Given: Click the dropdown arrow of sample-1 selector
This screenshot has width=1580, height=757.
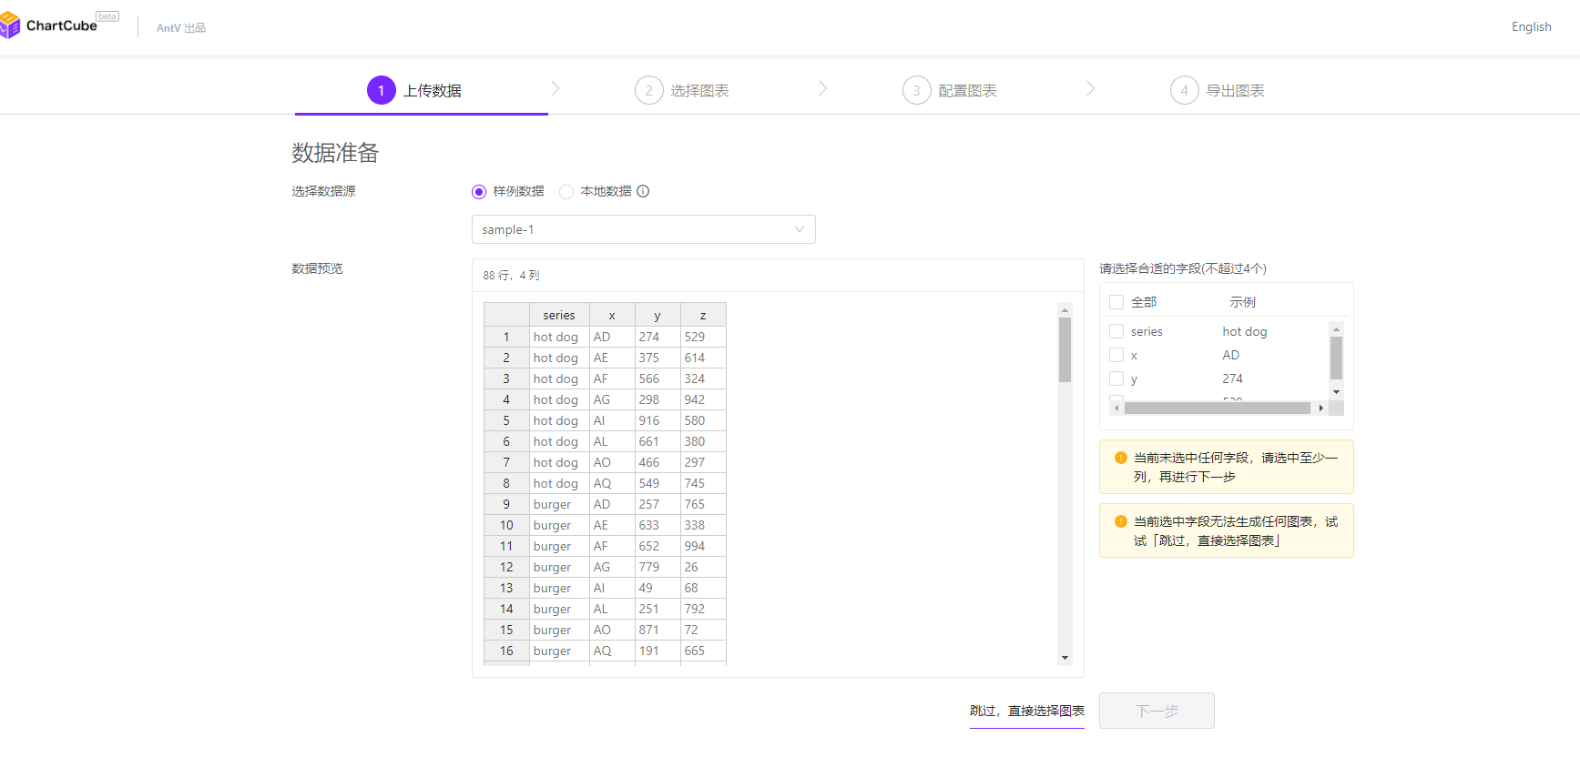Looking at the screenshot, I should [x=800, y=229].
